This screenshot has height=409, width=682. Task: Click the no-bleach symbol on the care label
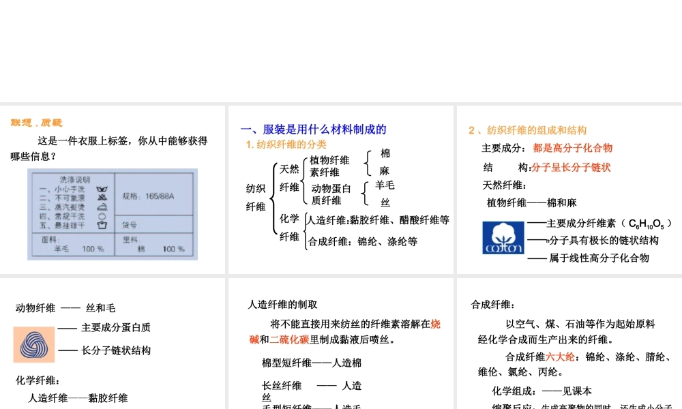[x=102, y=198]
